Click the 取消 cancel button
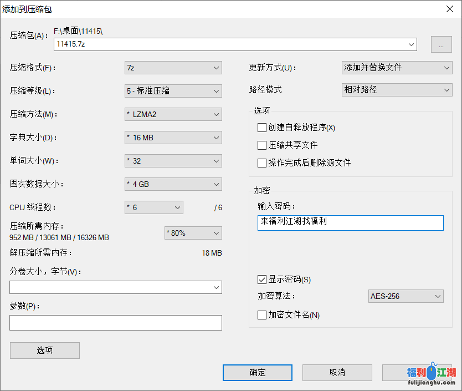 (x=337, y=373)
